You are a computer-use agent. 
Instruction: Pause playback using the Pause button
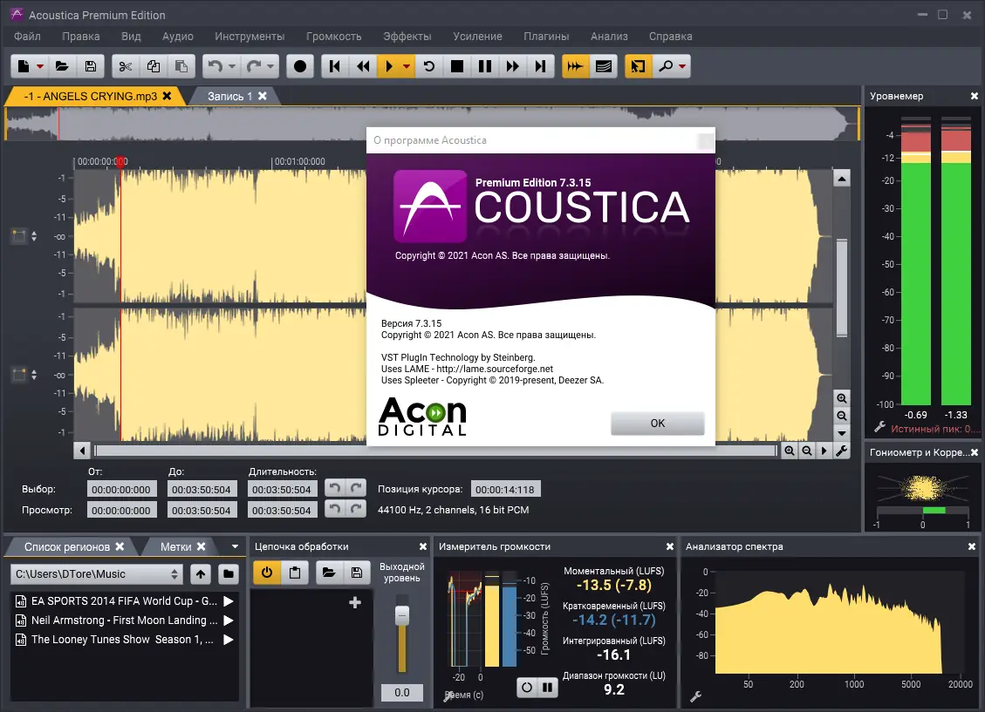point(484,66)
